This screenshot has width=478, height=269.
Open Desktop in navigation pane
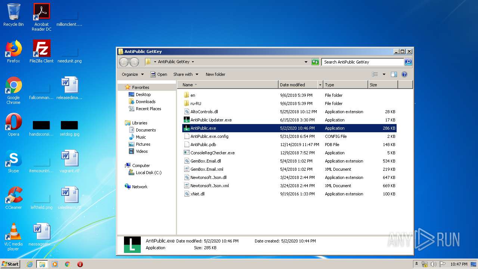coord(143,95)
